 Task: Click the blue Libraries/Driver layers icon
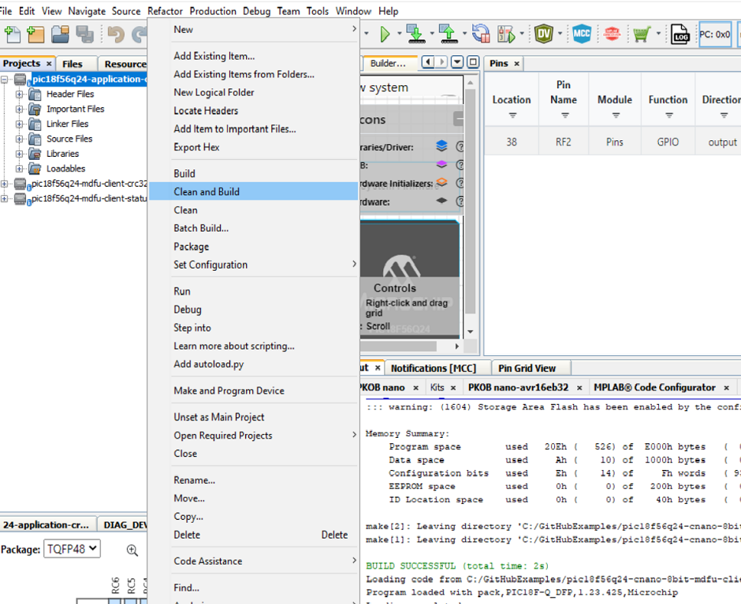[x=441, y=146]
